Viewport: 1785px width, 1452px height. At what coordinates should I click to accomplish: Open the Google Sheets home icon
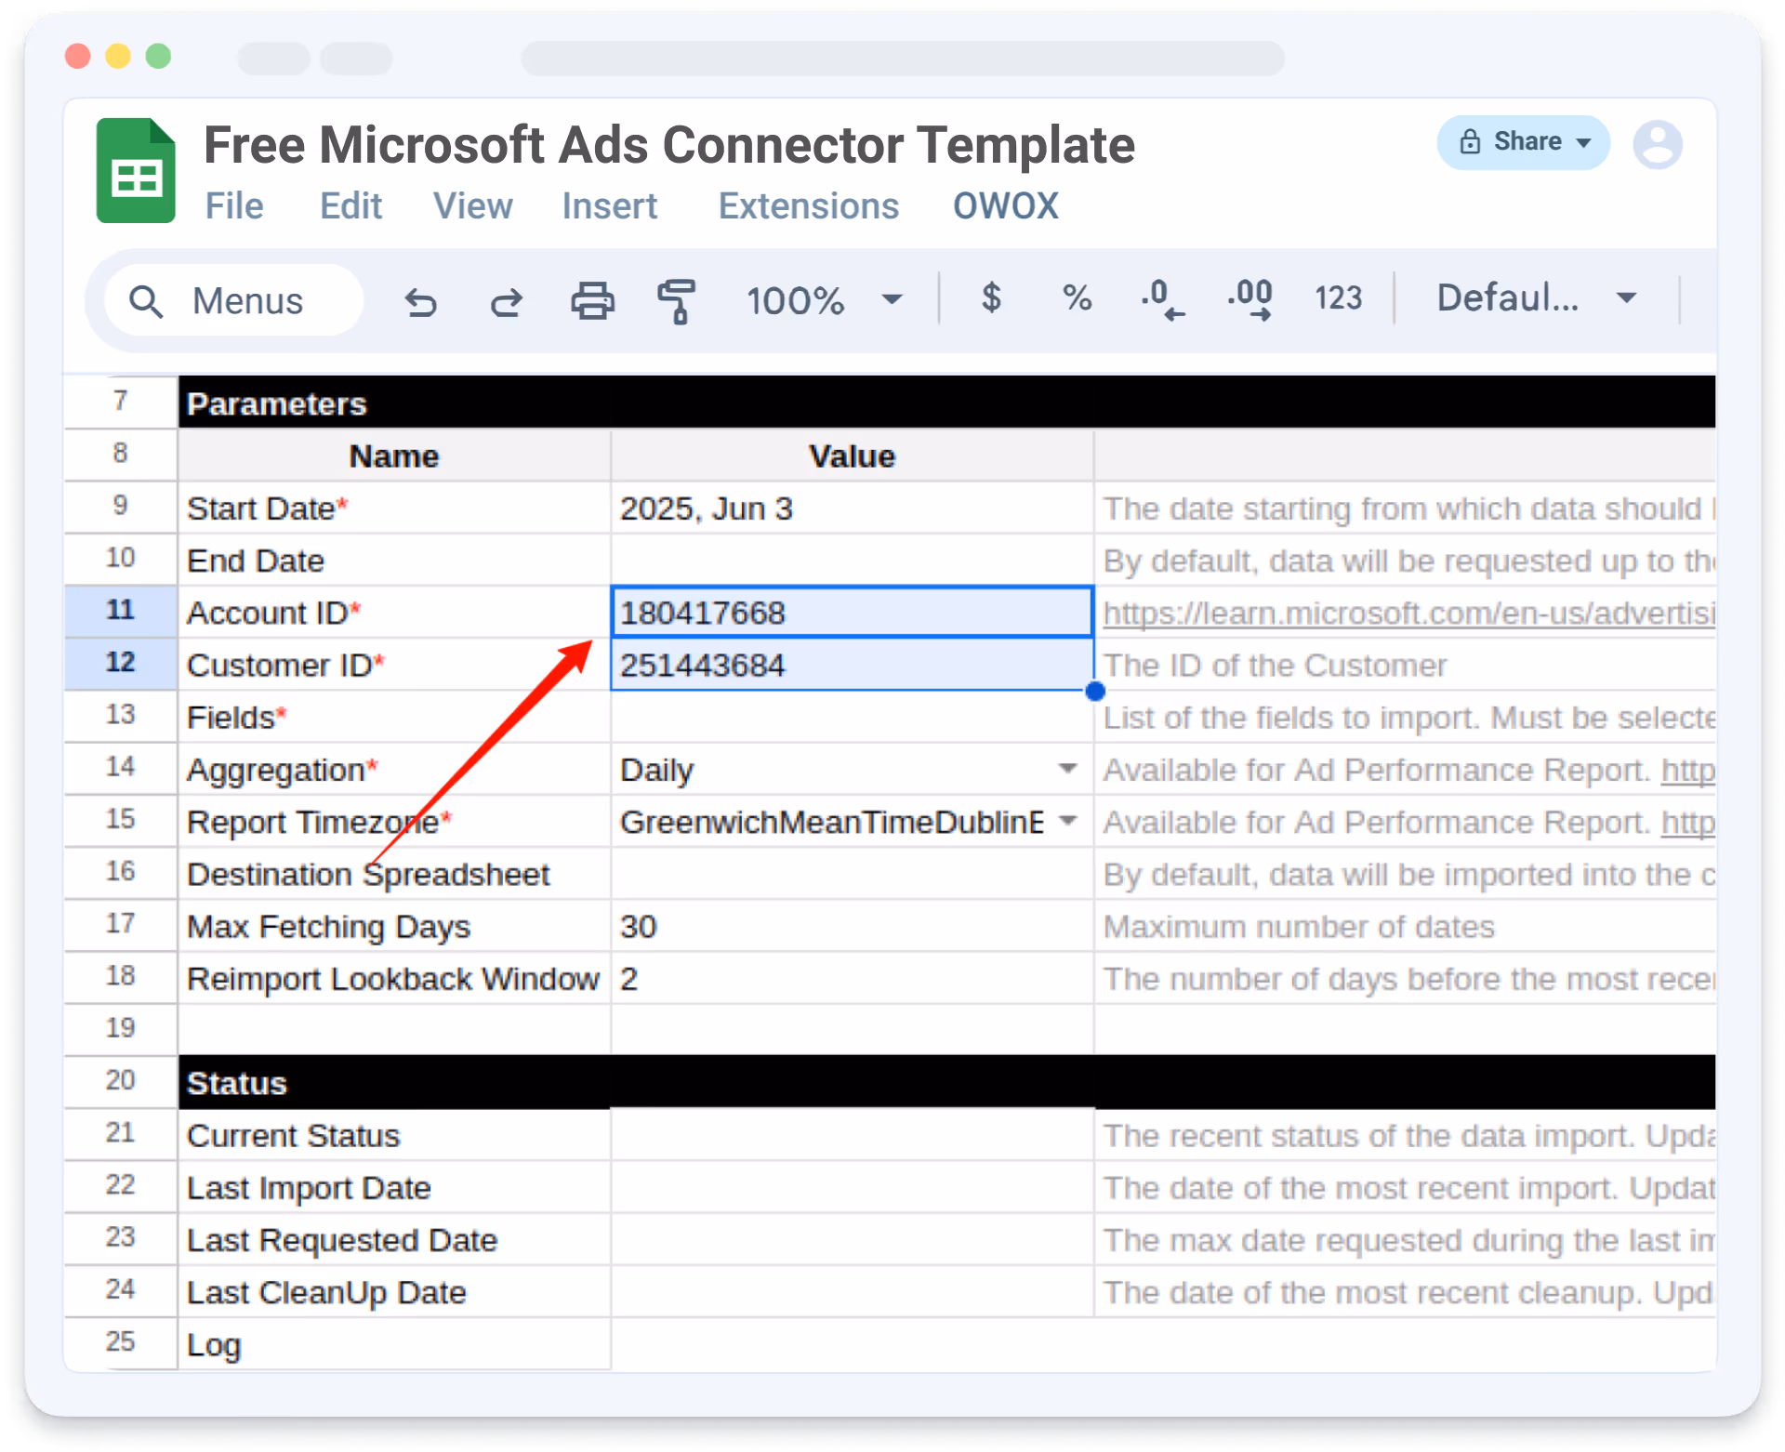coord(136,171)
